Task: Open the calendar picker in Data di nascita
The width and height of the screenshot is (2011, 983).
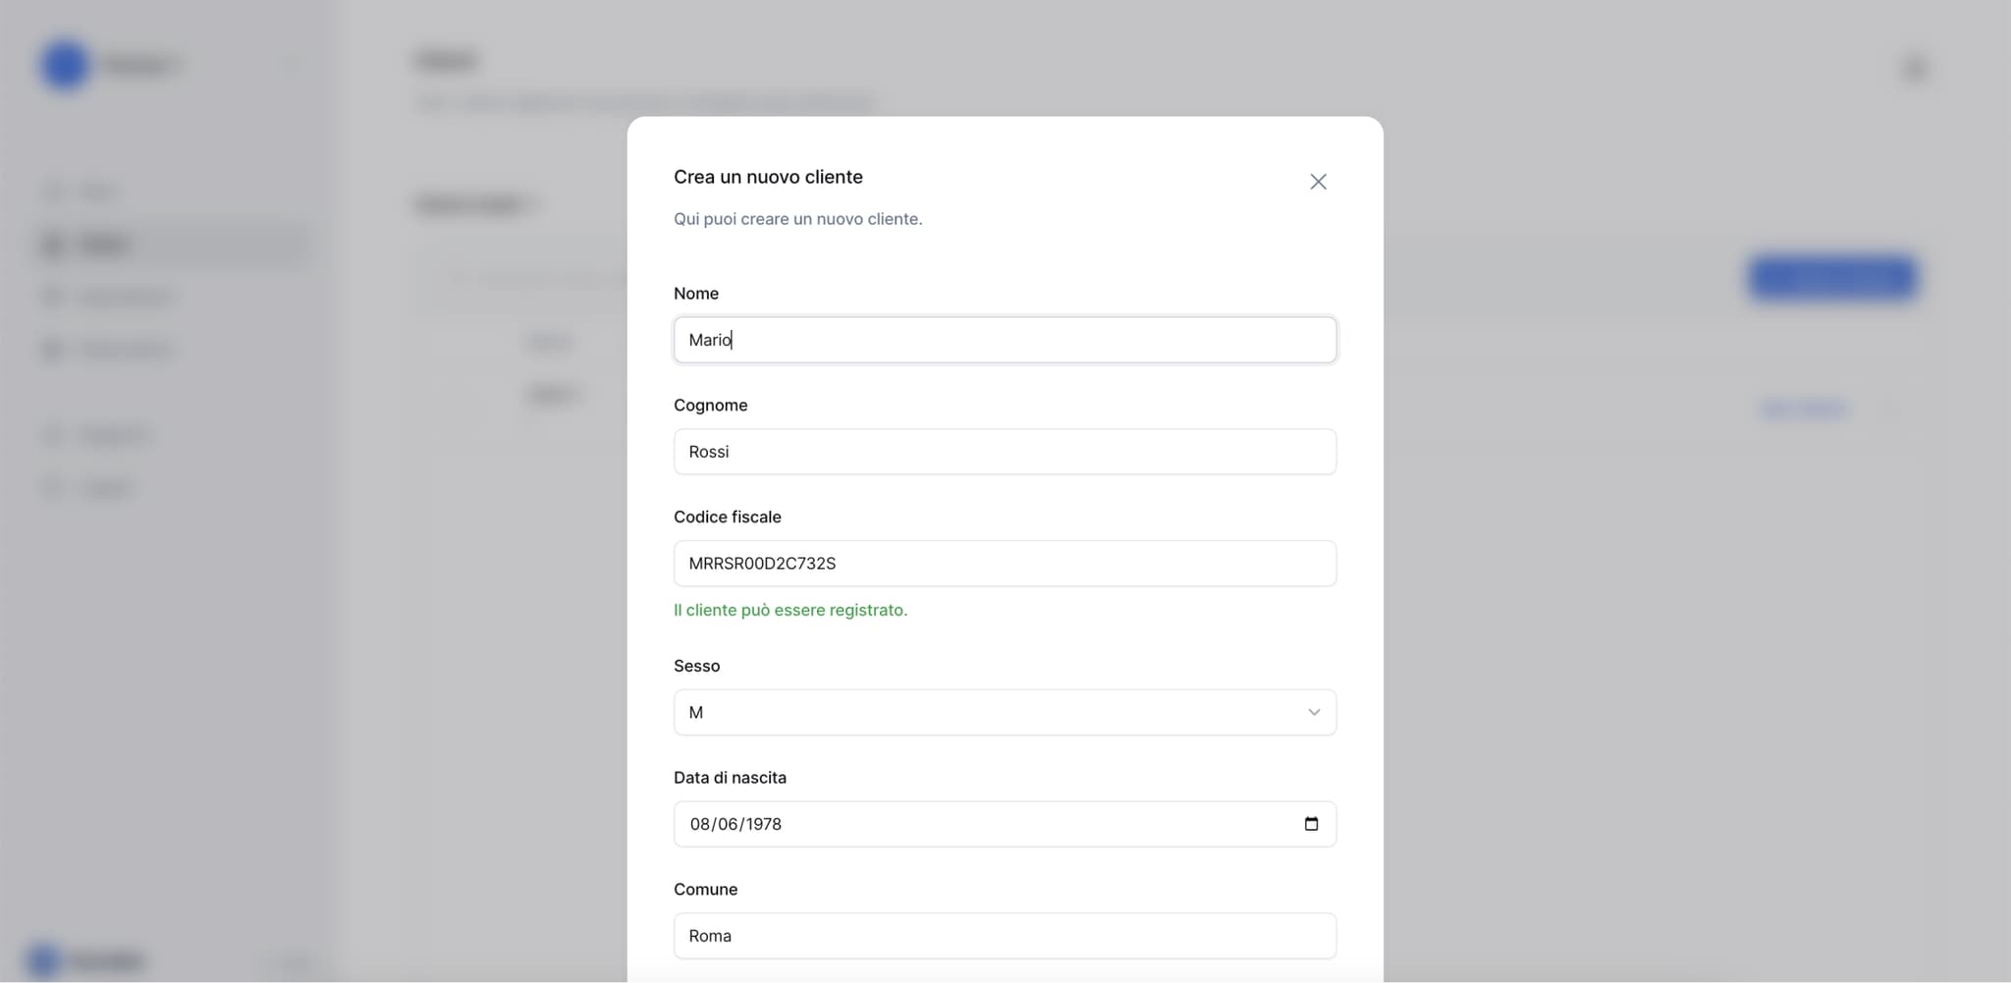Action: tap(1311, 824)
